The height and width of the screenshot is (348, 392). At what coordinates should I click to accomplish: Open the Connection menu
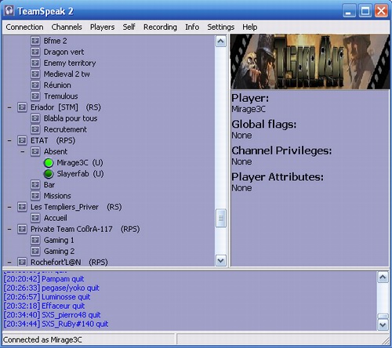[x=24, y=27]
